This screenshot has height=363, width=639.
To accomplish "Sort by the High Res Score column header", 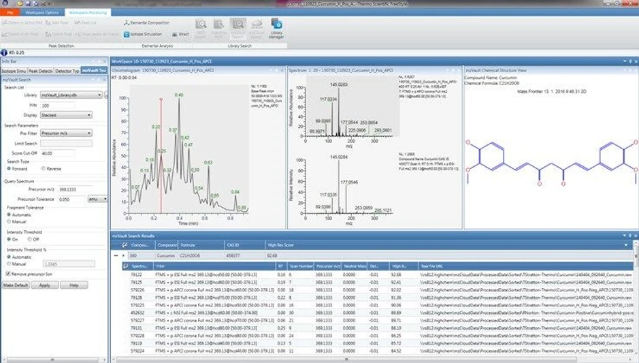I will (280, 245).
